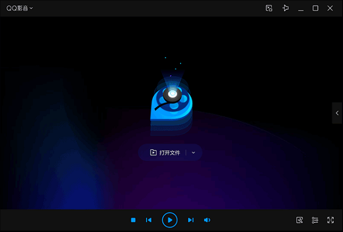Open the QQ影音 main menu dropdown
This screenshot has width=343, height=232.
(x=19, y=9)
